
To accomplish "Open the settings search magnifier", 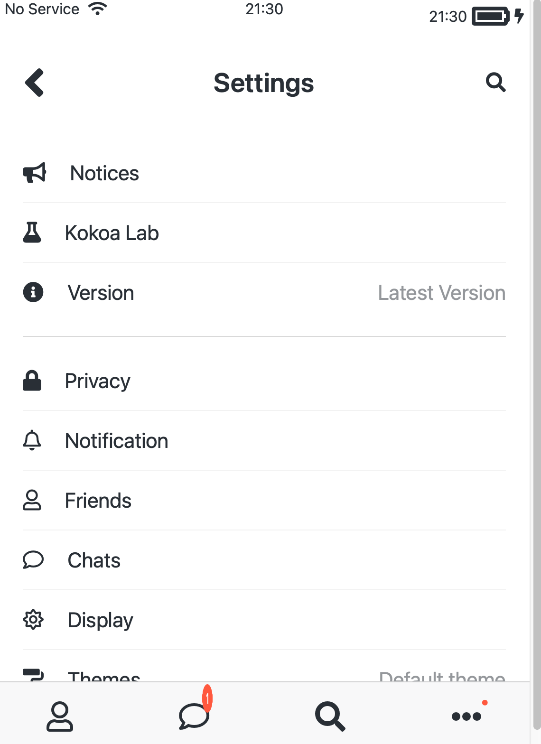I will point(495,83).
